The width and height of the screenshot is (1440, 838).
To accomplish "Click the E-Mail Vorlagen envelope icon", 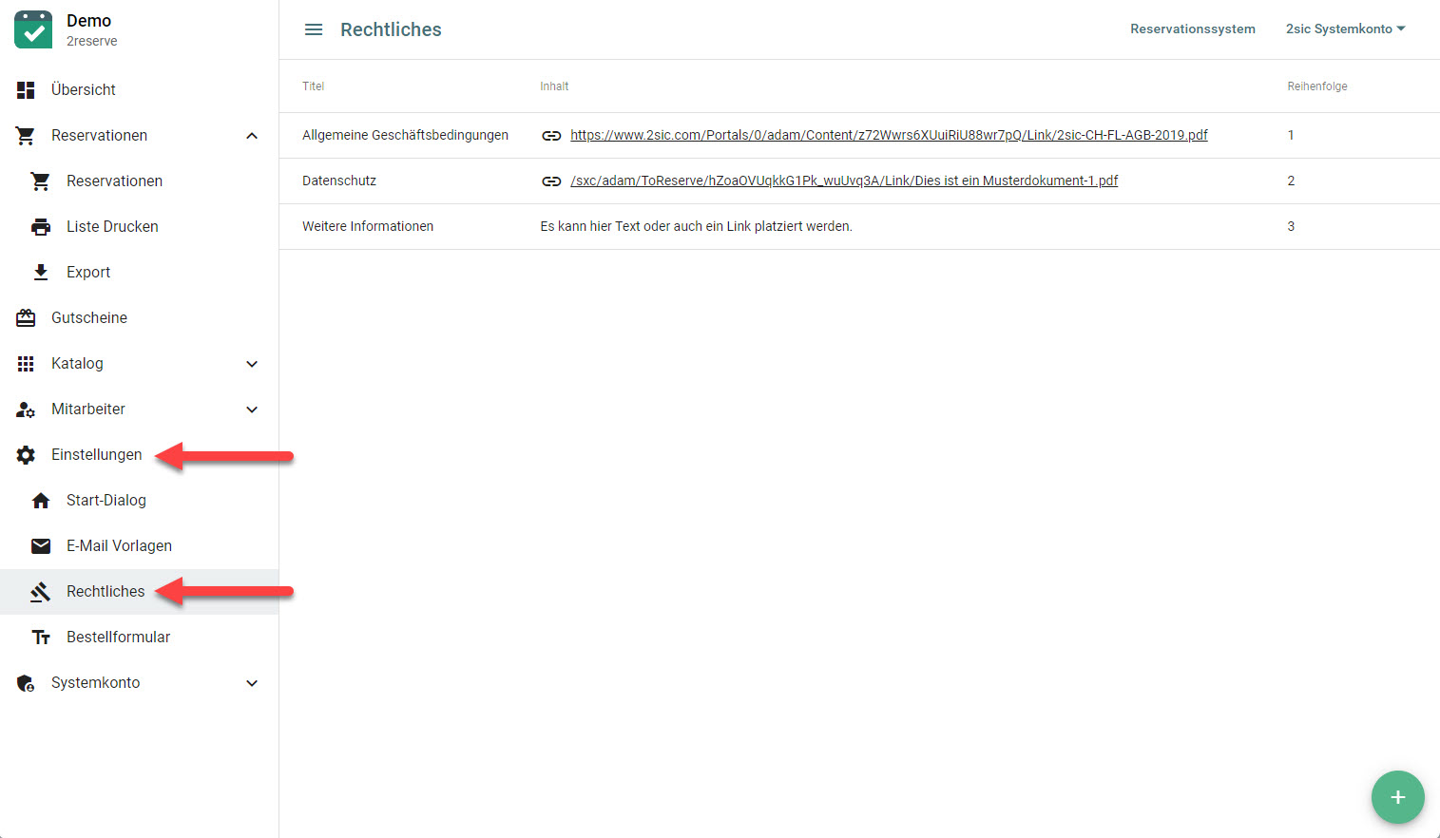I will 41,546.
